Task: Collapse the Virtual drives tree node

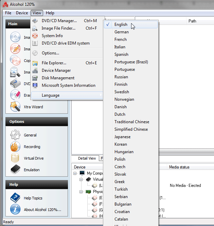Action: tap(81, 179)
